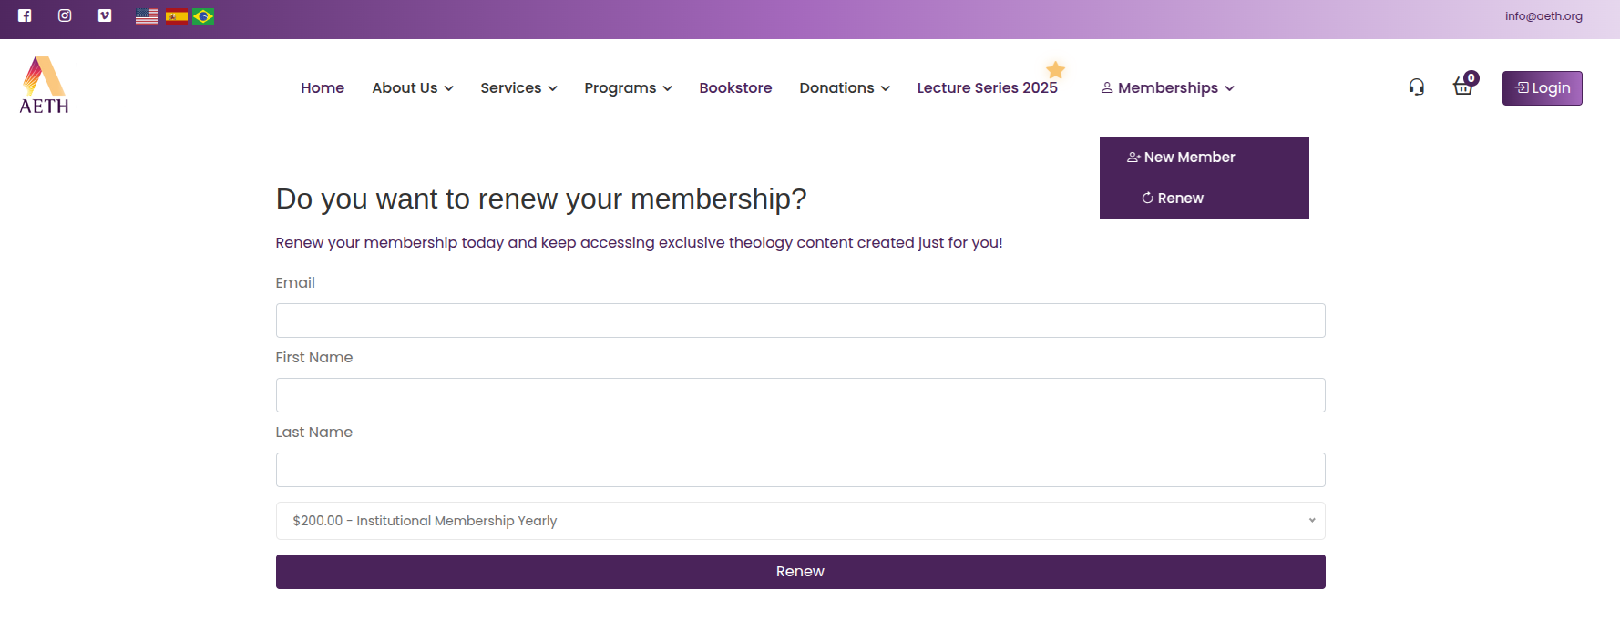Image resolution: width=1620 pixels, height=621 pixels.
Task: Open the Vimeo social icon
Action: click(105, 15)
